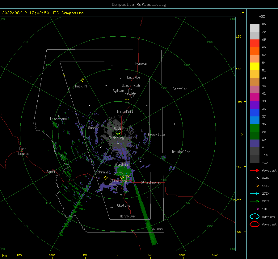278x259 pixels.
Task: Click the Banff label
Action: click(x=51, y=172)
